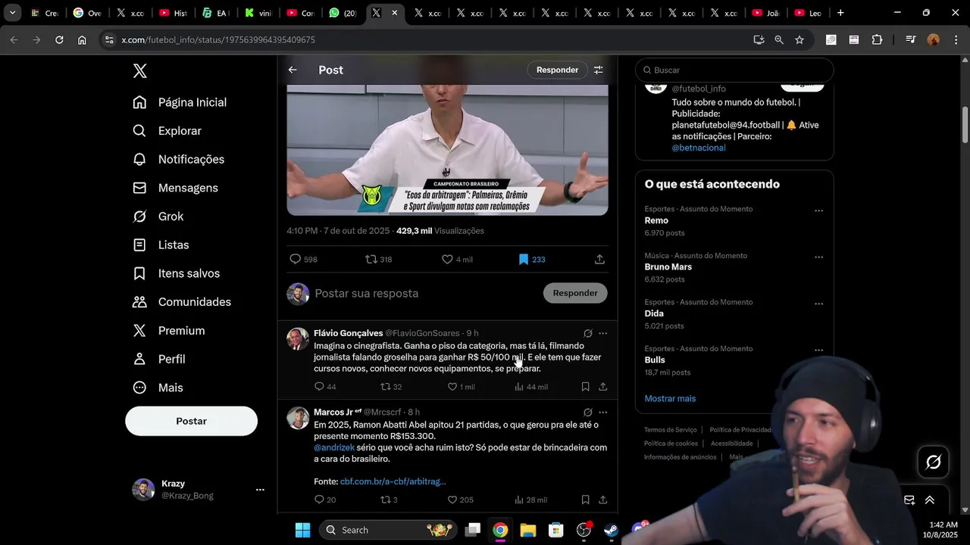Open more options for Bulls trend
The width and height of the screenshot is (970, 545).
point(818,350)
